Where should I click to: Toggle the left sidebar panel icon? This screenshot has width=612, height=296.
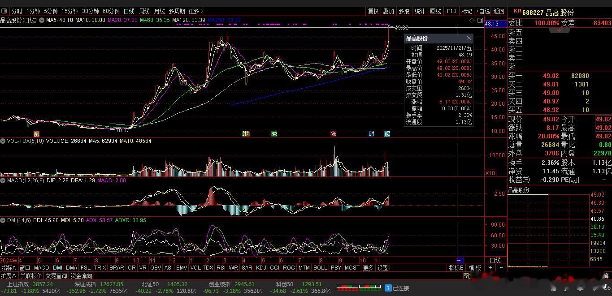coord(4,11)
